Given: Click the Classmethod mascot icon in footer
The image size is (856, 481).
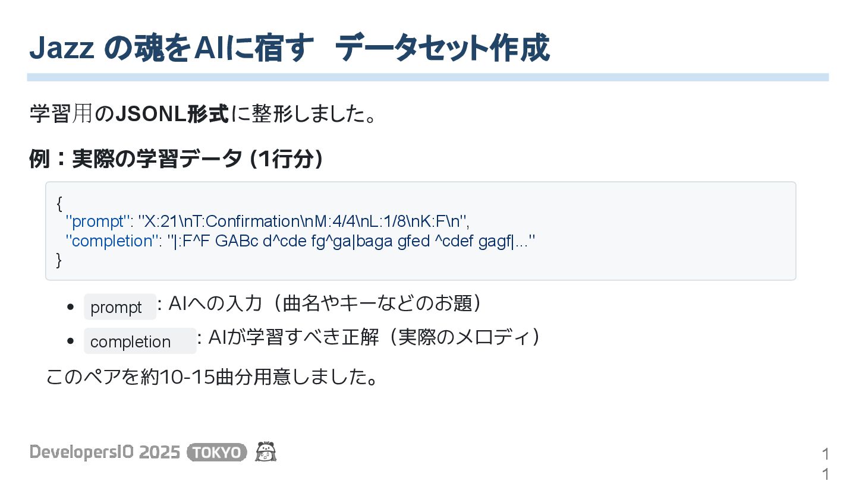Looking at the screenshot, I should click(x=266, y=452).
